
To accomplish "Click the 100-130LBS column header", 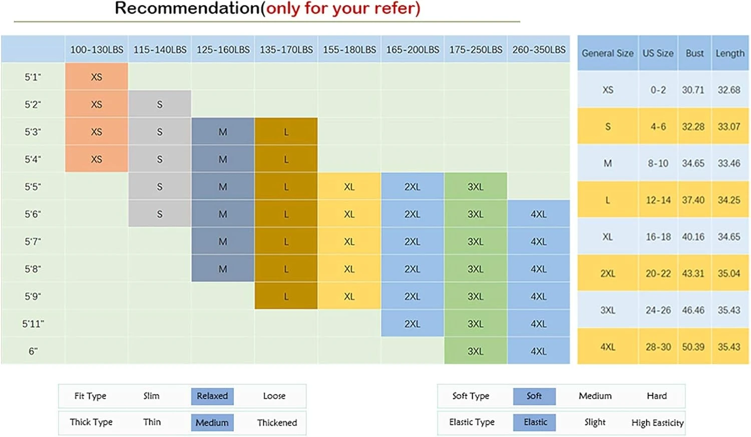I will click(x=97, y=50).
